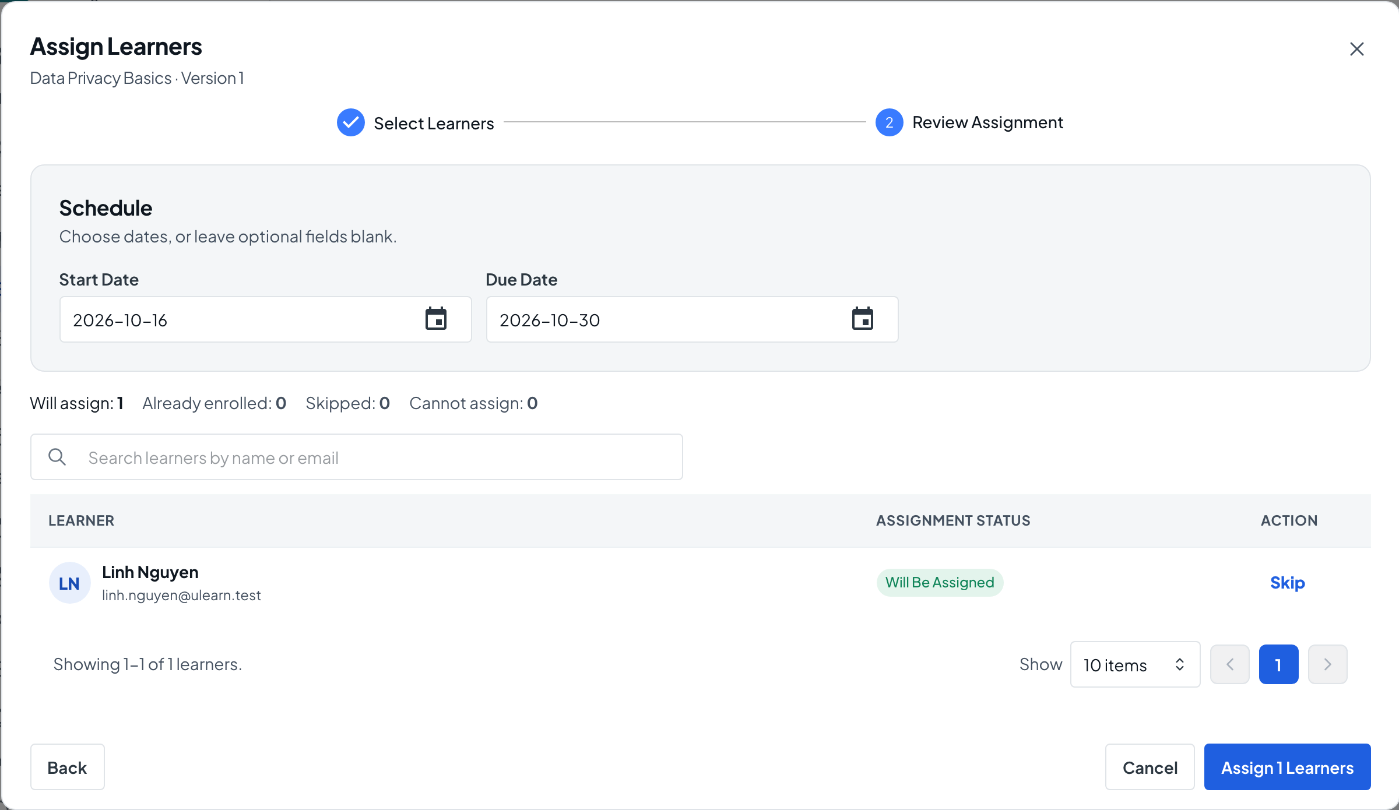Click the Already enrolled: 0 counter
The height and width of the screenshot is (810, 1399).
(214, 403)
